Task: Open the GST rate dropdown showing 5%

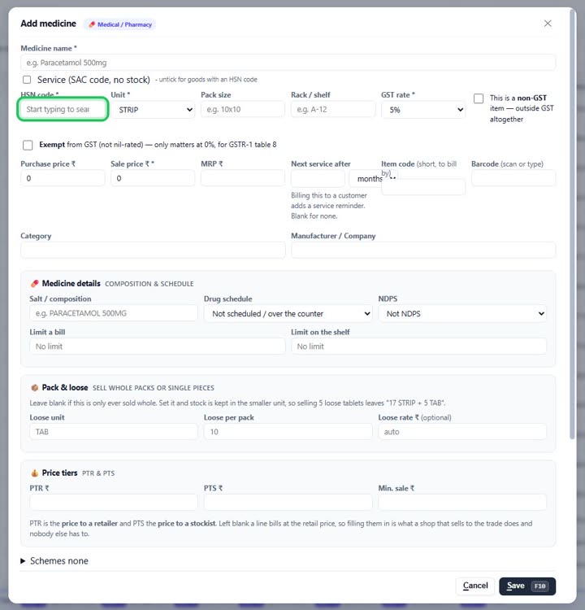Action: [423, 110]
